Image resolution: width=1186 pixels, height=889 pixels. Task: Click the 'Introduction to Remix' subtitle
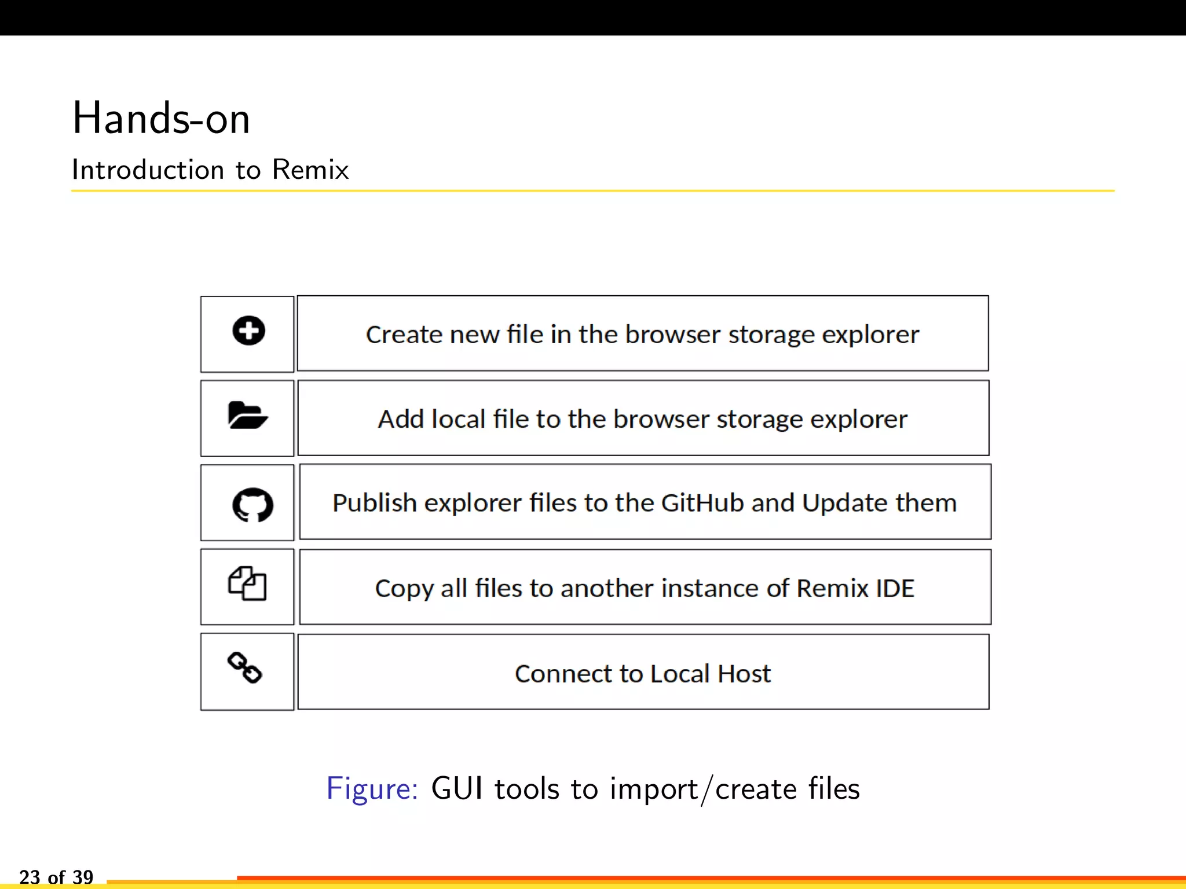[x=210, y=170]
